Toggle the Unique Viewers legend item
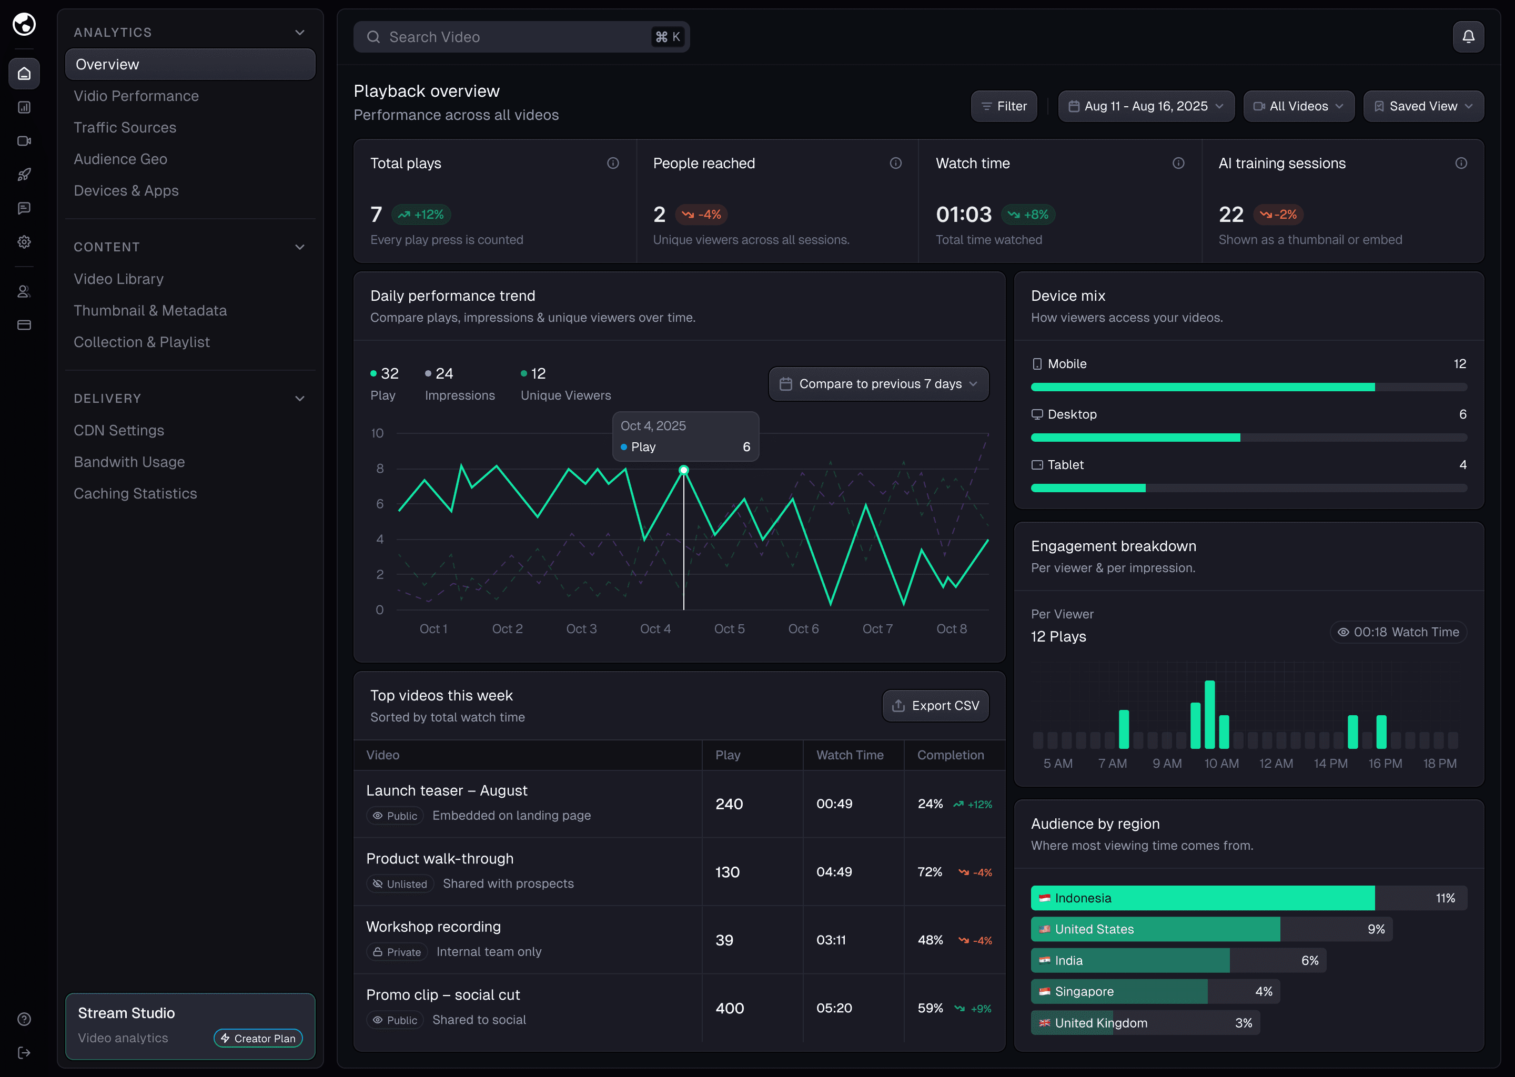The image size is (1515, 1077). pos(565,383)
